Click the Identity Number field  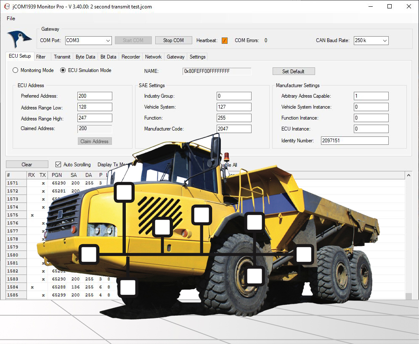pos(354,141)
